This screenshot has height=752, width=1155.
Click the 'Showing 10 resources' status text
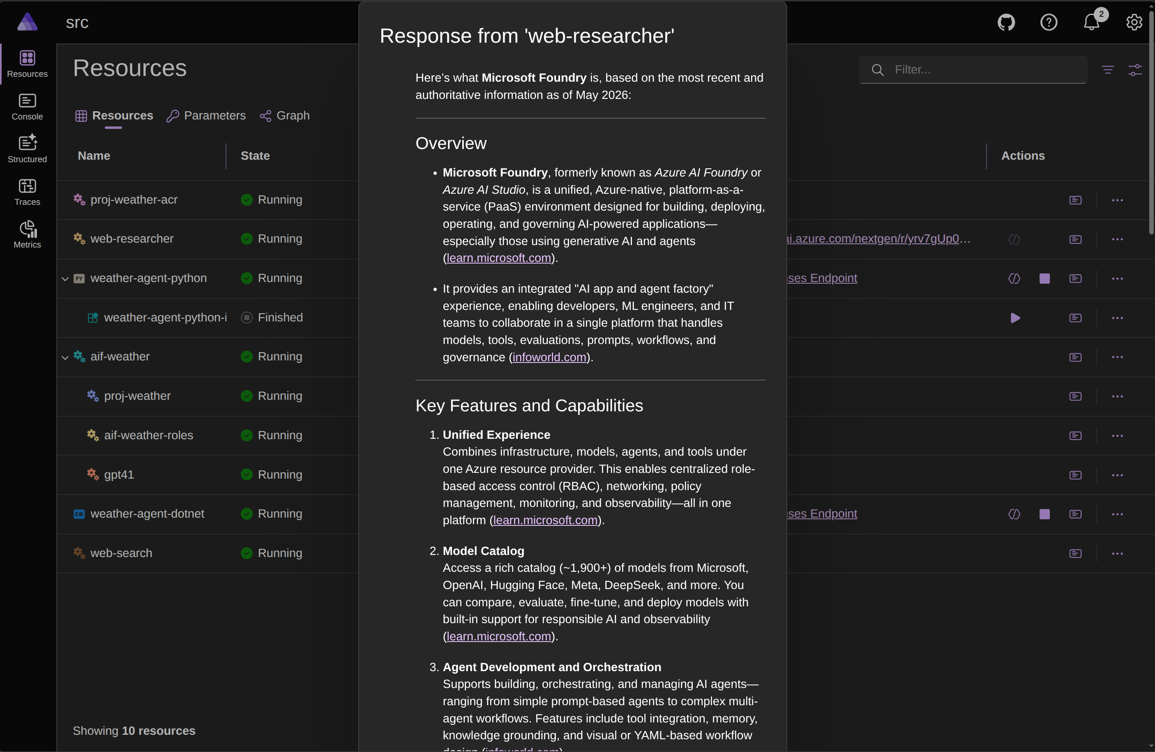coord(134,731)
